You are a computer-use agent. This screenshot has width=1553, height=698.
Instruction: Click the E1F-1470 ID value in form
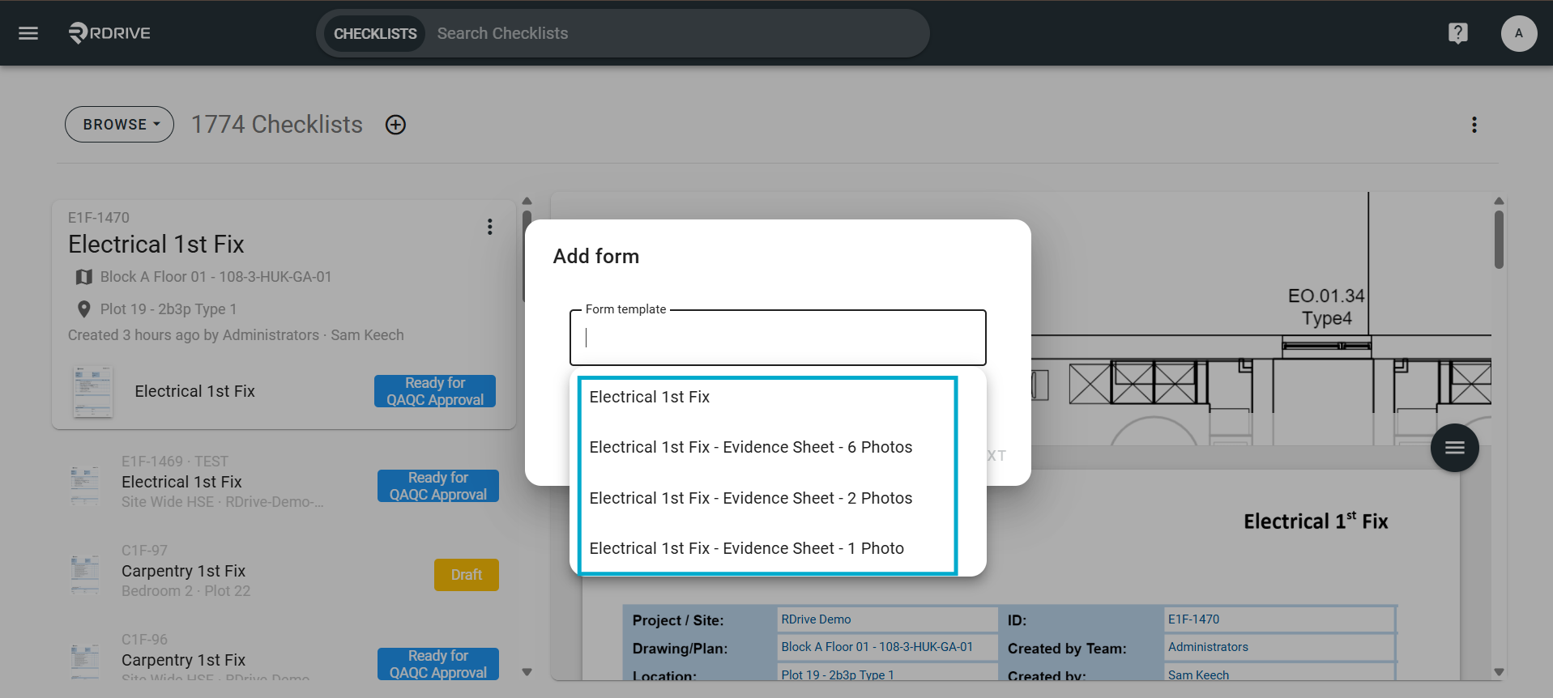1193,619
